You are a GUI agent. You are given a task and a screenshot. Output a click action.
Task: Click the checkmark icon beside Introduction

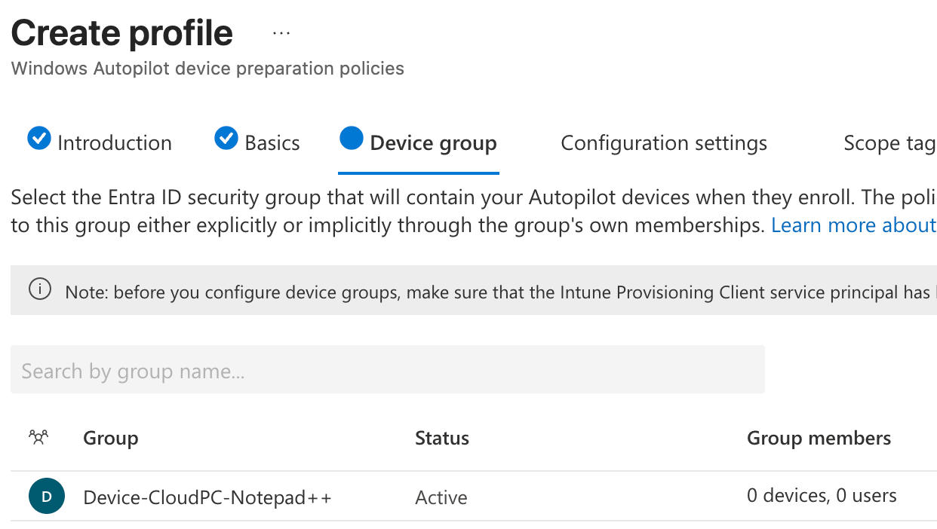click(39, 139)
